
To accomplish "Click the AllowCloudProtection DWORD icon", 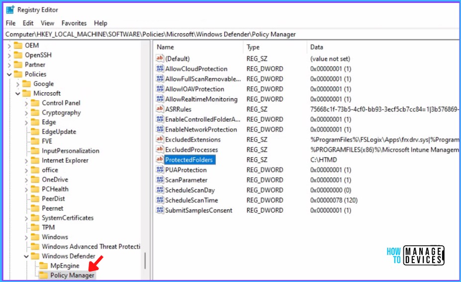I will 160,69.
